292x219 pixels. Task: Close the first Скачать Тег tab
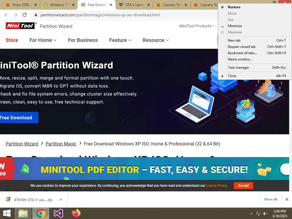tap(186, 5)
